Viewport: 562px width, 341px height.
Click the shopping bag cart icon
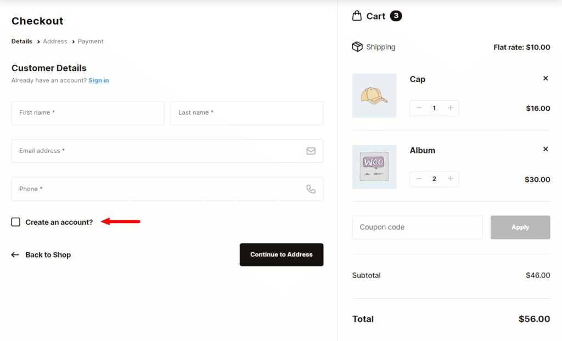pyautogui.click(x=358, y=16)
